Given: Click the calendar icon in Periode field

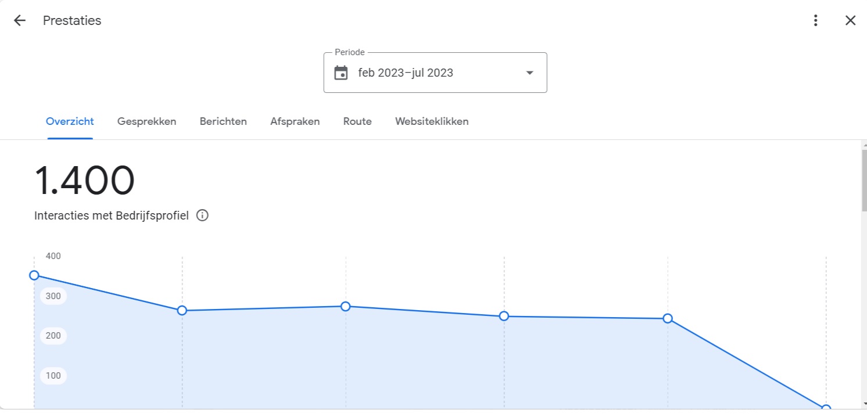Looking at the screenshot, I should pyautogui.click(x=341, y=73).
